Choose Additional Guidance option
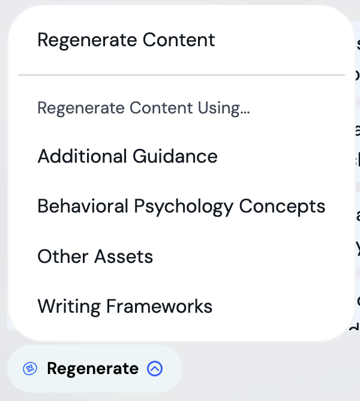The image size is (360, 401). 127,157
